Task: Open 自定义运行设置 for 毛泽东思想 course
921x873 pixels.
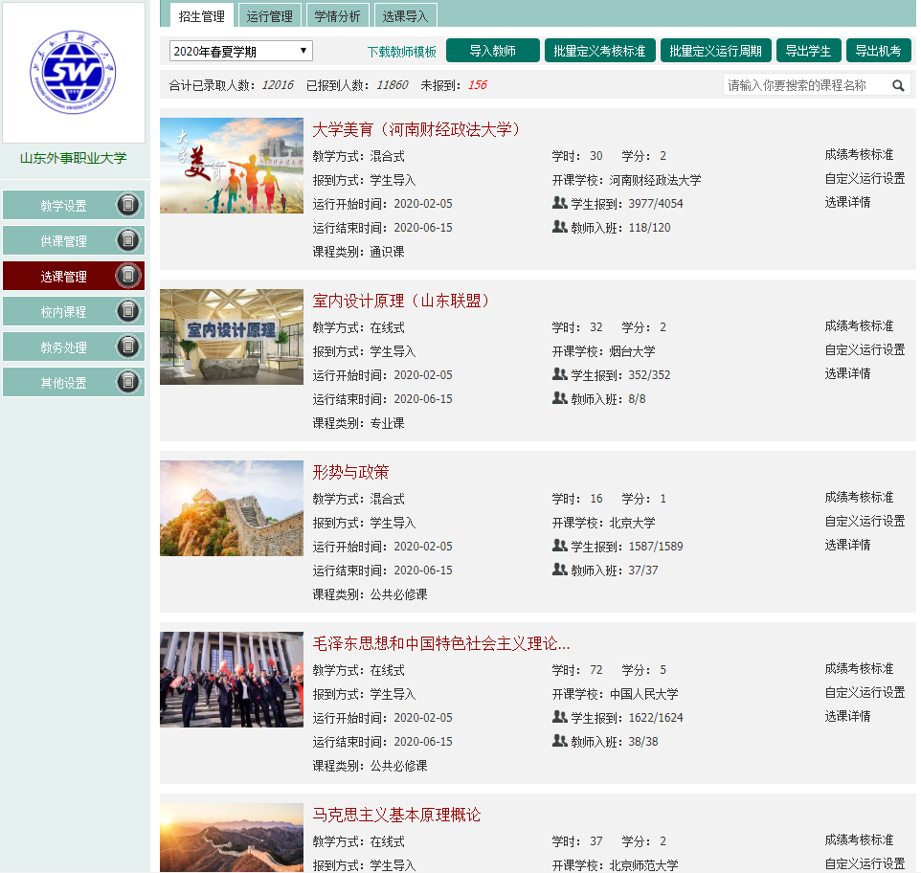Action: tap(865, 693)
